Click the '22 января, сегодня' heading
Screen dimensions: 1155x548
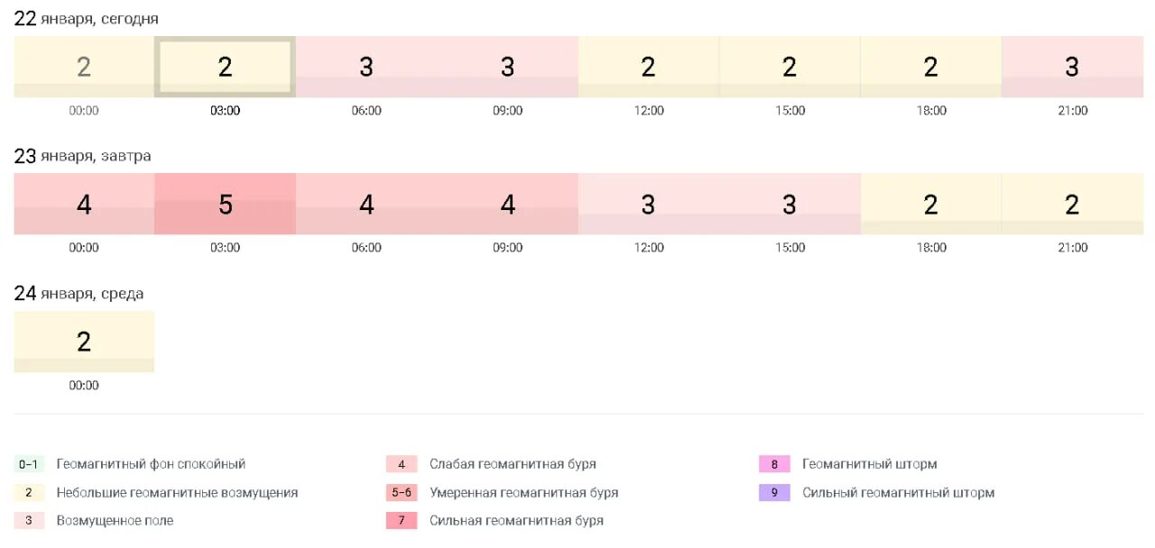87,19
